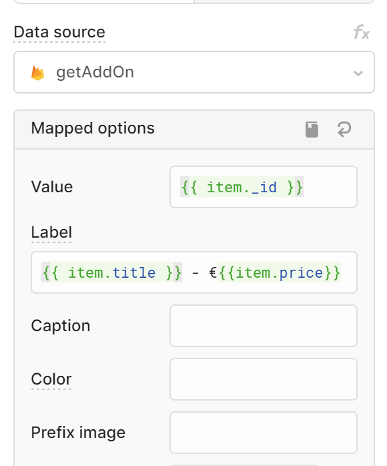Click the underlined Data source label
The image size is (387, 466).
tap(59, 32)
